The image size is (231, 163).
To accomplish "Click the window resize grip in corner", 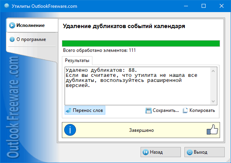I will point(229,161).
